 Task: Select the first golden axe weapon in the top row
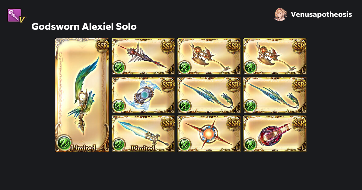pos(209,56)
